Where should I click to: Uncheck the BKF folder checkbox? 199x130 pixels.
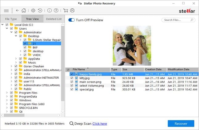(x=25, y=47)
